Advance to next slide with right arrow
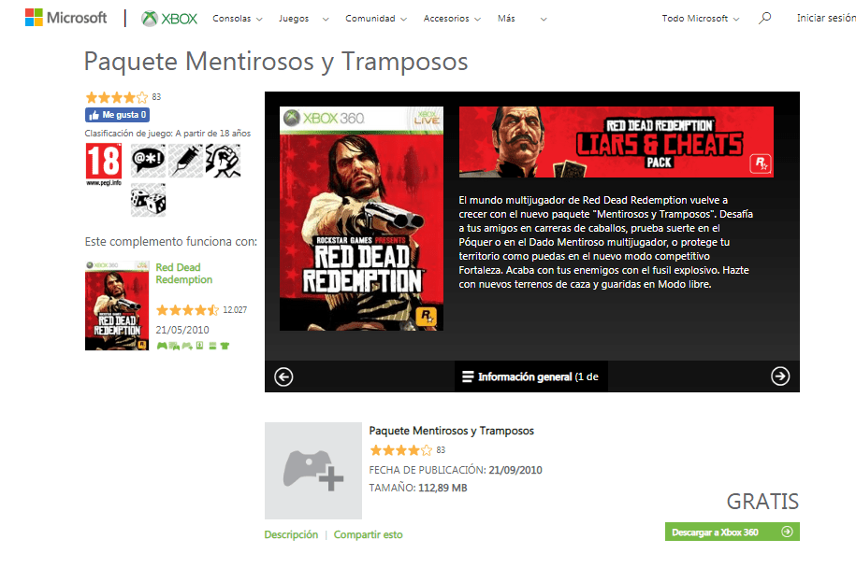 click(780, 376)
